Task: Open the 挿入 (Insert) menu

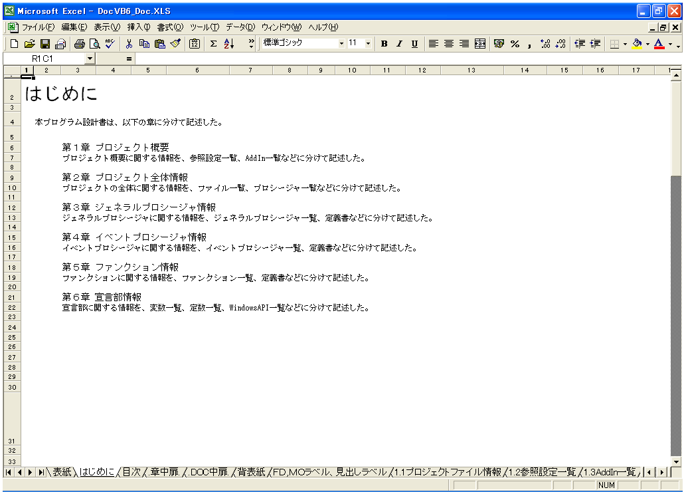Action: point(139,27)
